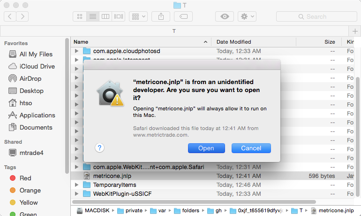The width and height of the screenshot is (361, 216).
Task: Open the Action gear menu
Action: (247, 16)
